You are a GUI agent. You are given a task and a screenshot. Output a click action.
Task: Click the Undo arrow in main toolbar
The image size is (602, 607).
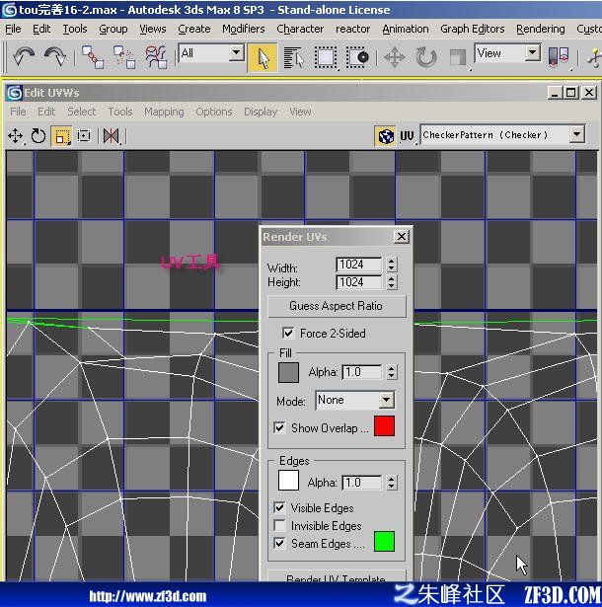(24, 57)
